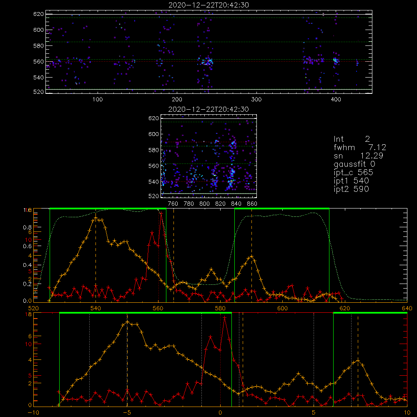Click the 'sn 12.29' value line
The height and width of the screenshot is (417, 417).
(358, 156)
